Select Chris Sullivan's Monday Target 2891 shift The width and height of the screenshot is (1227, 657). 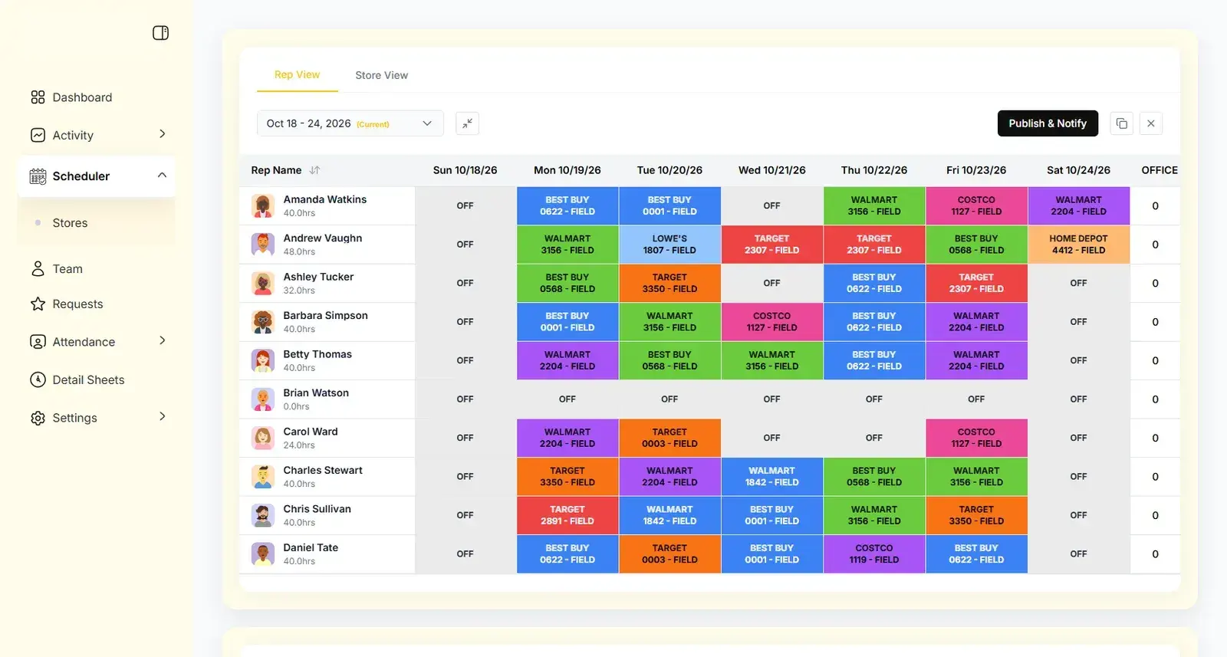pyautogui.click(x=567, y=515)
